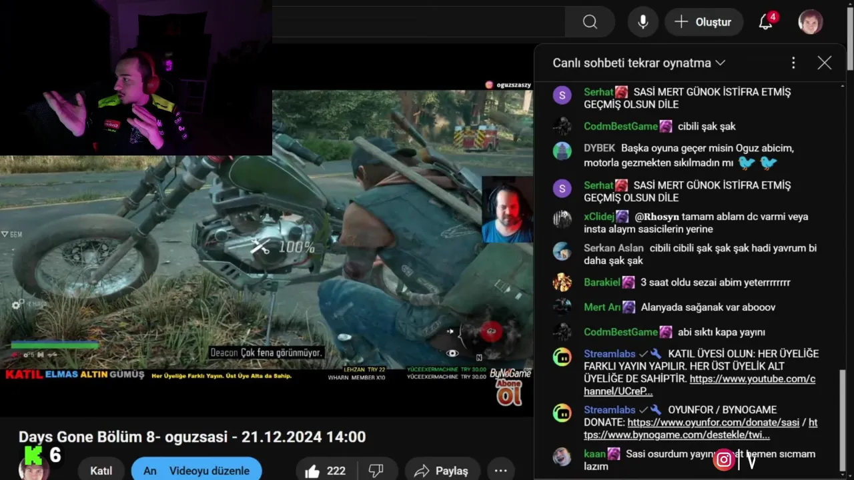Start voice search with microphone icon

[643, 22]
